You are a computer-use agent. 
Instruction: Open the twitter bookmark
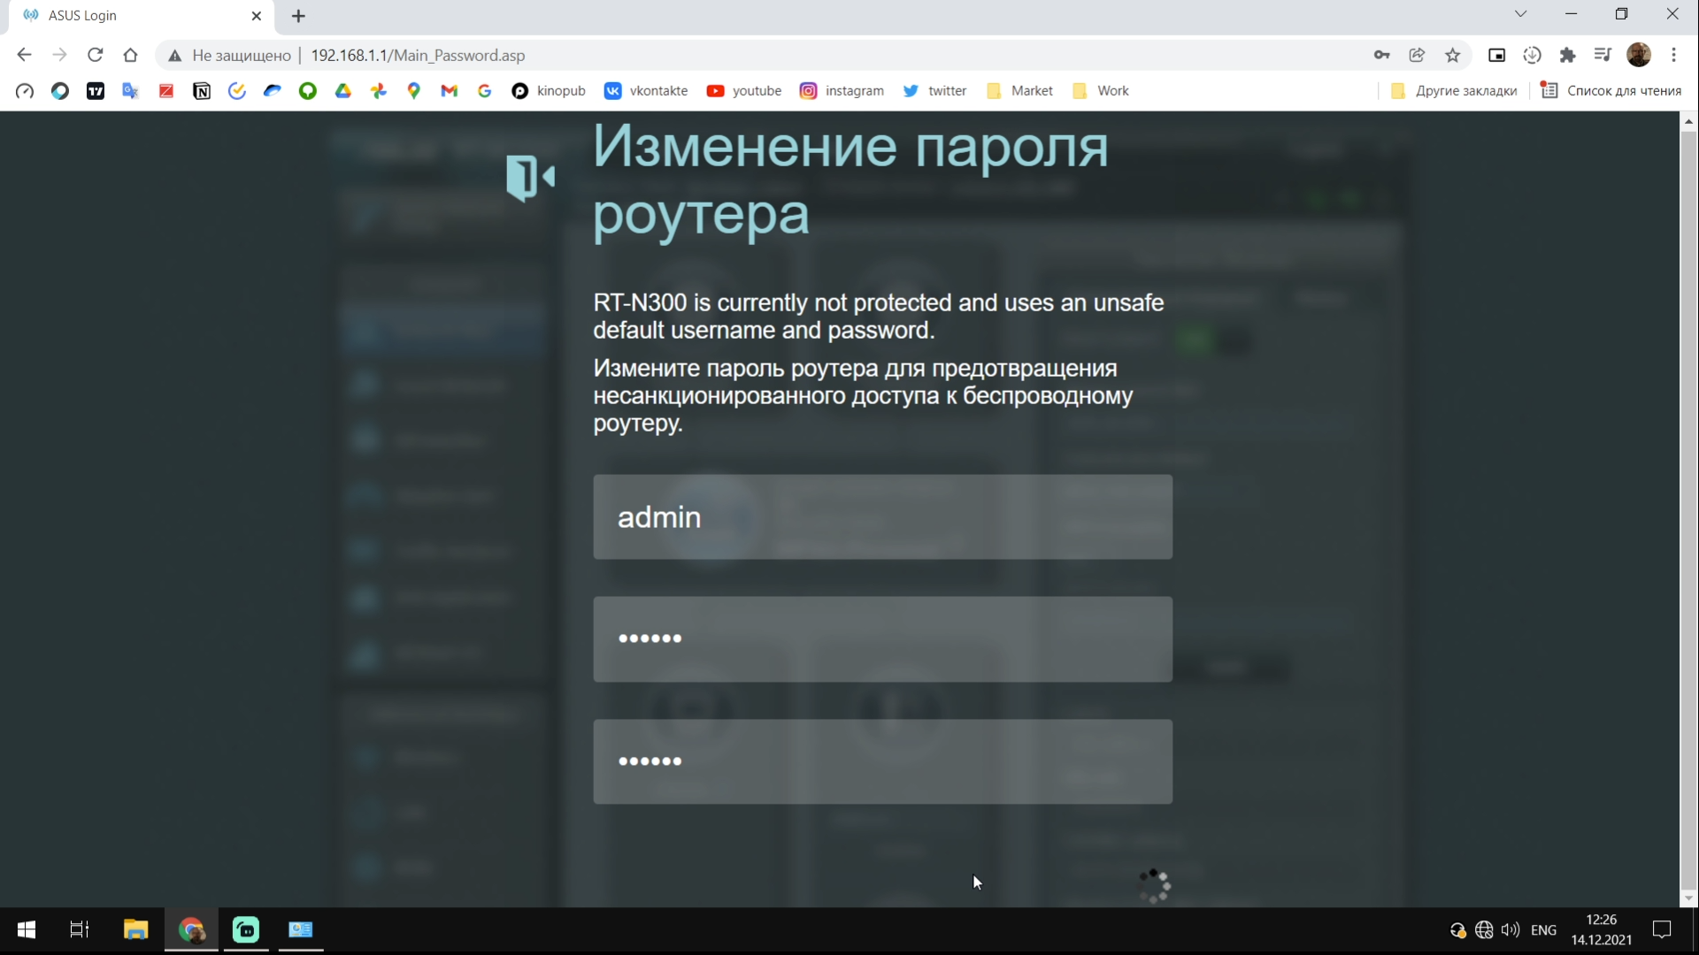click(x=934, y=90)
